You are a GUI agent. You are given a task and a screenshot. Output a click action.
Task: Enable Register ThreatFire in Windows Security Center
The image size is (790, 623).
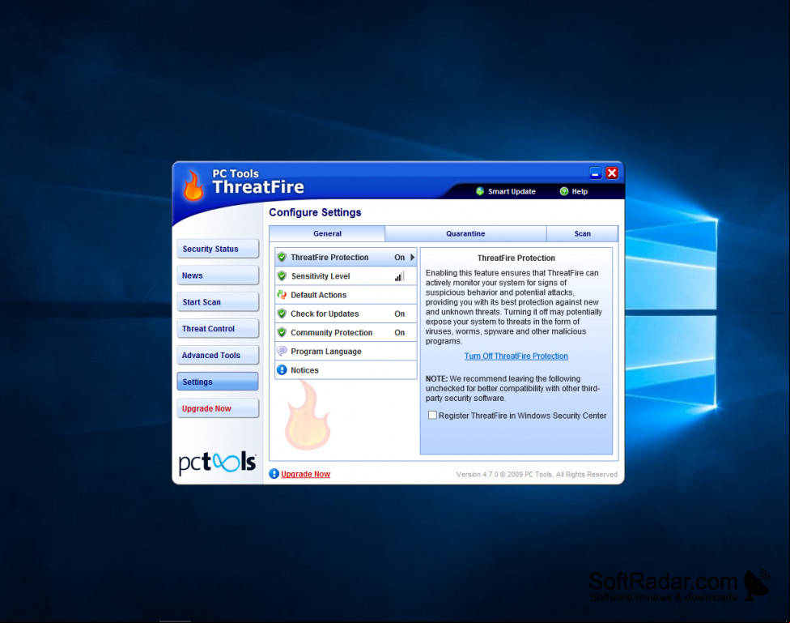point(432,415)
